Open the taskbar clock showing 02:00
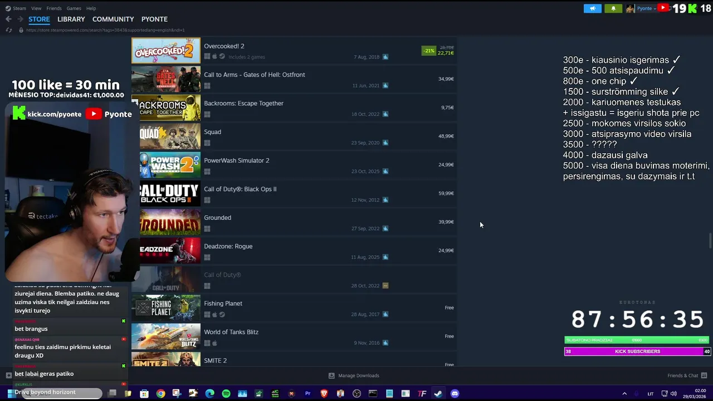Viewport: 713px width, 401px height. point(694,394)
